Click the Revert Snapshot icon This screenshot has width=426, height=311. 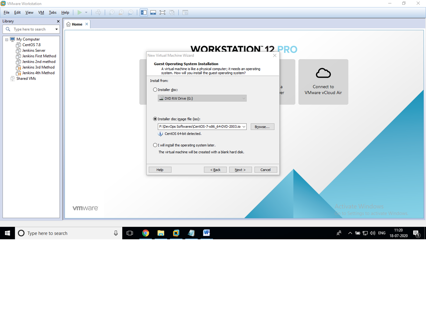pyautogui.click(x=121, y=12)
